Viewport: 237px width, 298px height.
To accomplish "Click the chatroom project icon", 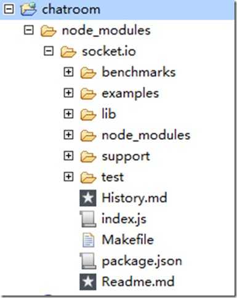I will point(28,9).
